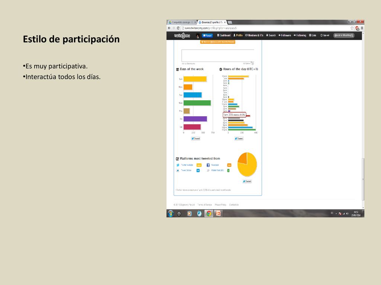The height and width of the screenshot is (285, 381).
Task: Open the Dashboard menu item
Action: [x=224, y=35]
